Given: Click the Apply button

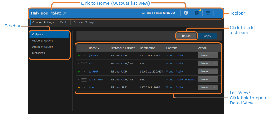Looking at the screenshot, I should [208, 36].
